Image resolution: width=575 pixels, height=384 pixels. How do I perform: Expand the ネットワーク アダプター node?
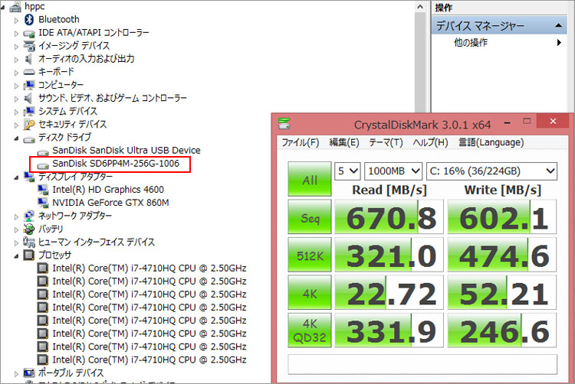pos(16,217)
